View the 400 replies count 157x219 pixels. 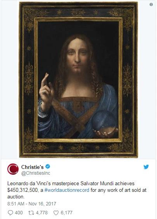pyautogui.click(x=19, y=213)
